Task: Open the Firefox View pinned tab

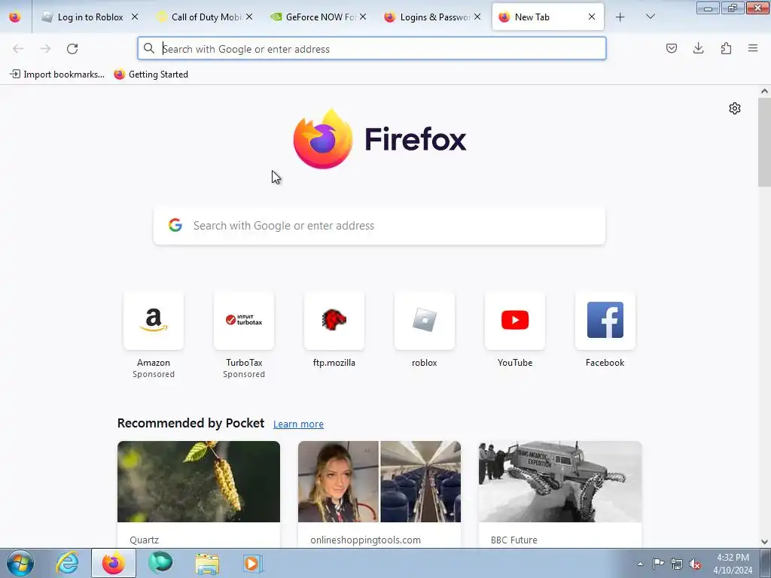Action: (x=15, y=17)
